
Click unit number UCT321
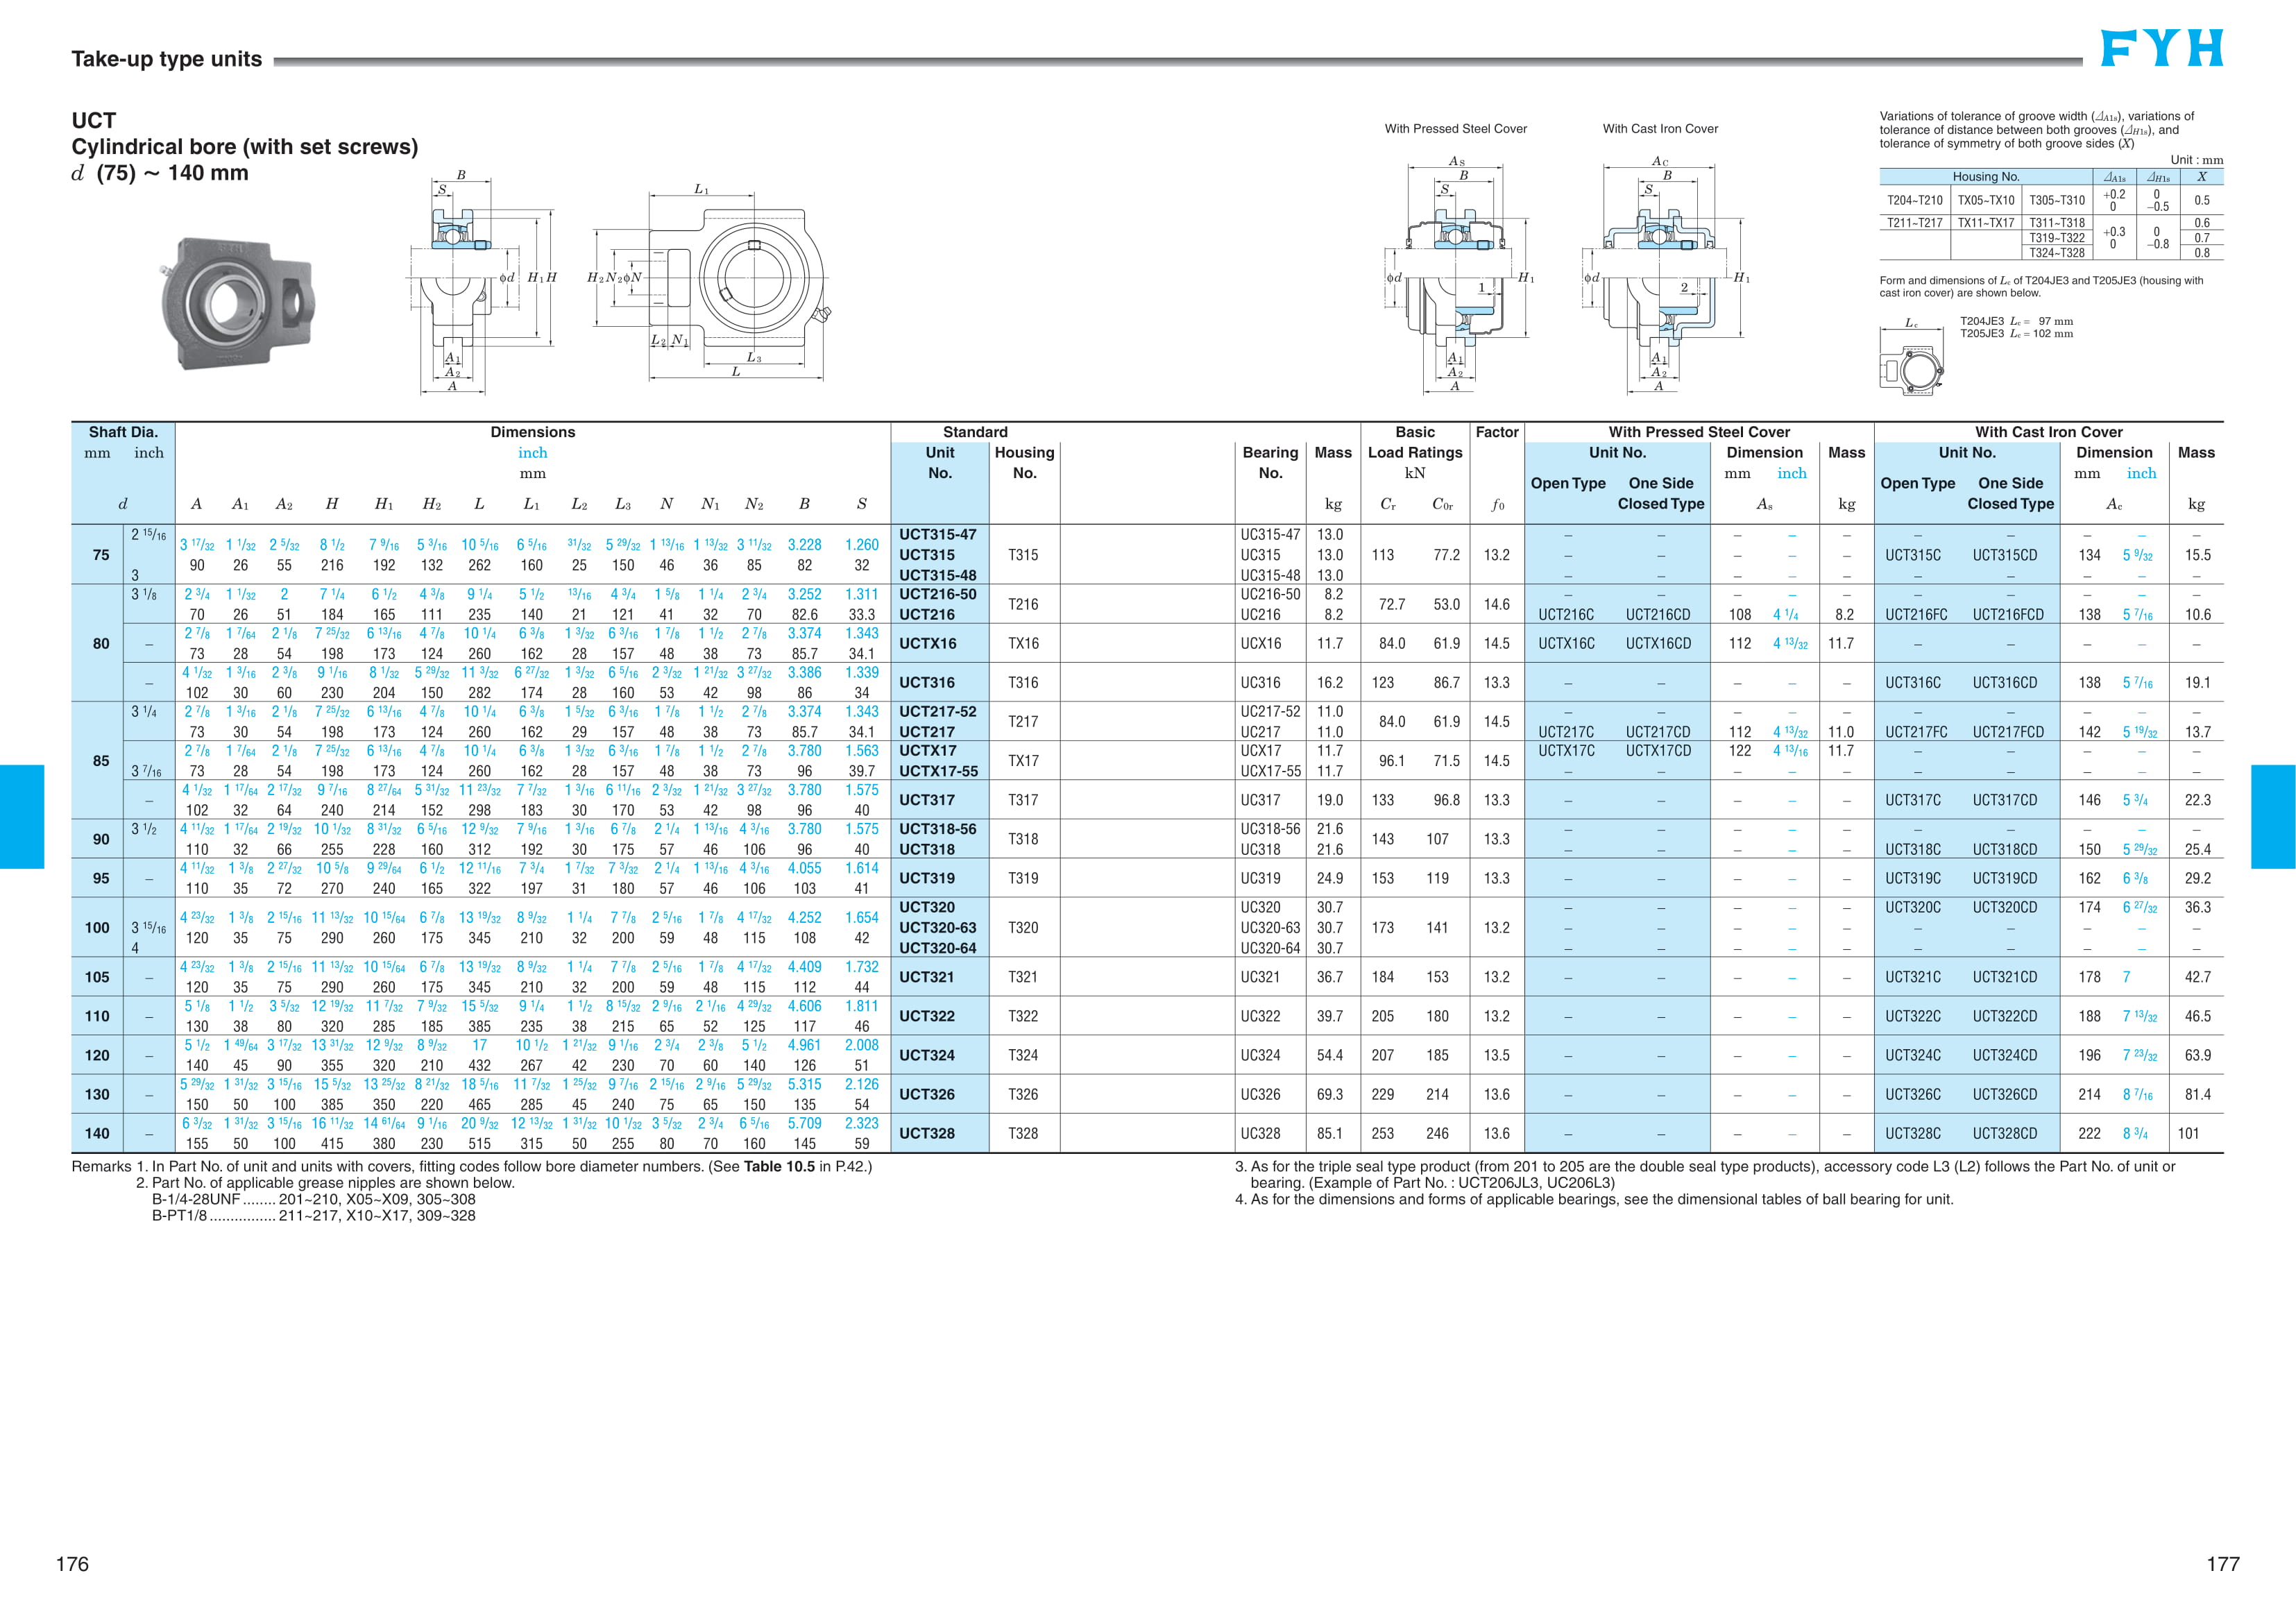[927, 977]
